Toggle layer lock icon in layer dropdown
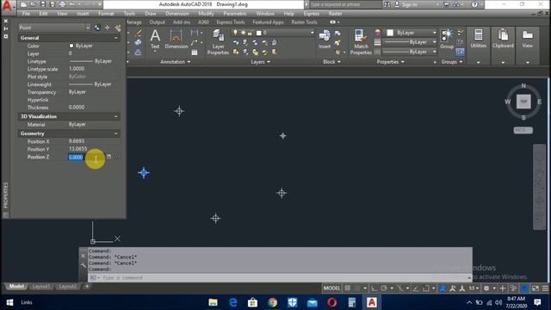The image size is (551, 310). point(250,33)
